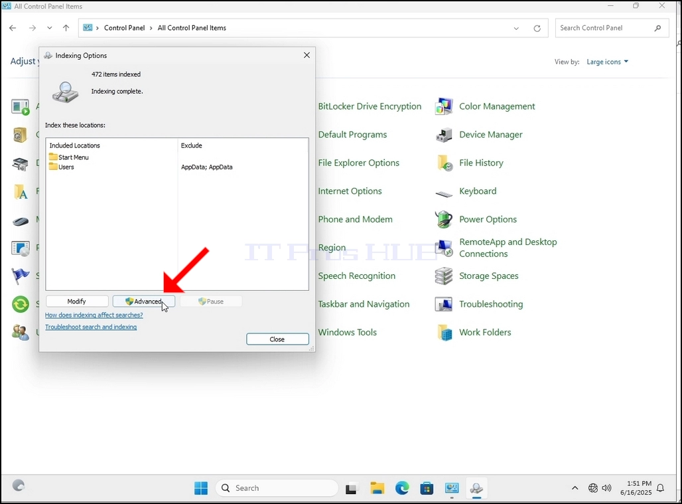The image size is (682, 504).
Task: Open Troubleshooting icon
Action: tap(444, 304)
